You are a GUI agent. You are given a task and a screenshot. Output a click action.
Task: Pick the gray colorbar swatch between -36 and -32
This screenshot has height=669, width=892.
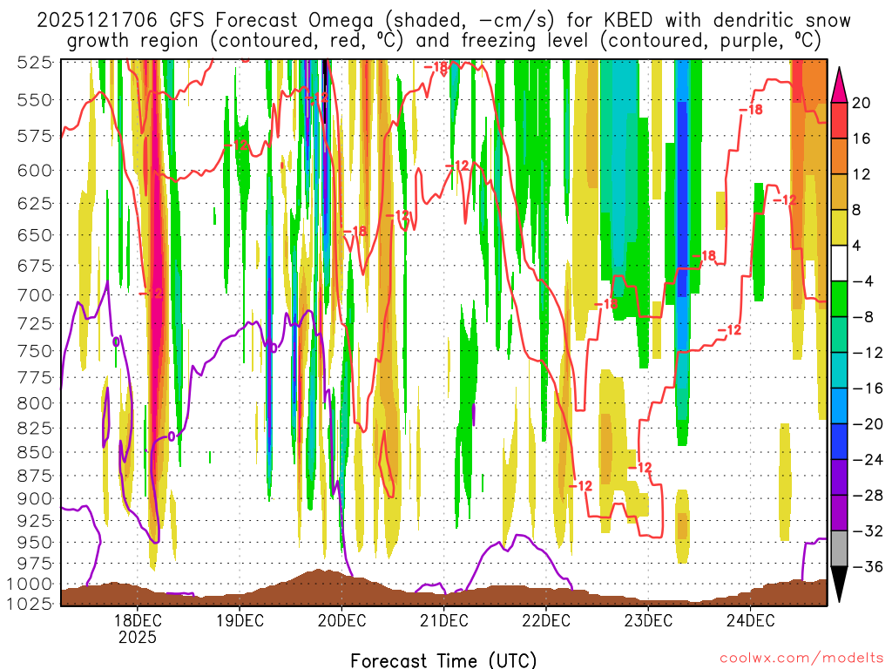839,549
